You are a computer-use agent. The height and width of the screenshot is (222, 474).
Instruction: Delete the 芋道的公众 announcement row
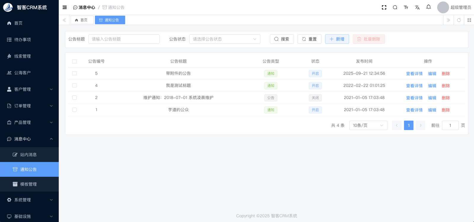point(446,110)
